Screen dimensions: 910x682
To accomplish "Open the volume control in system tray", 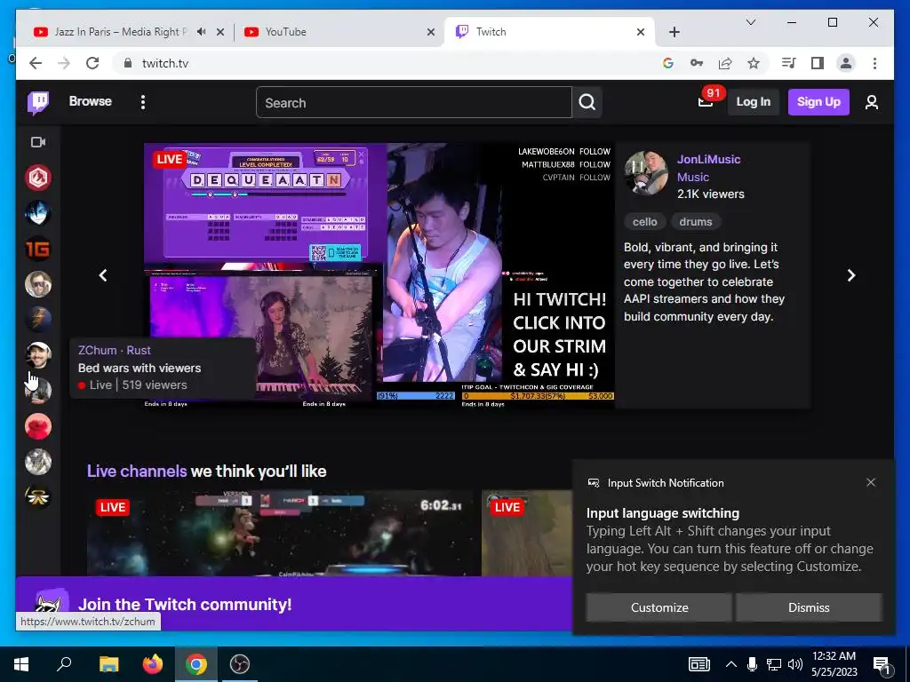I will click(x=795, y=664).
